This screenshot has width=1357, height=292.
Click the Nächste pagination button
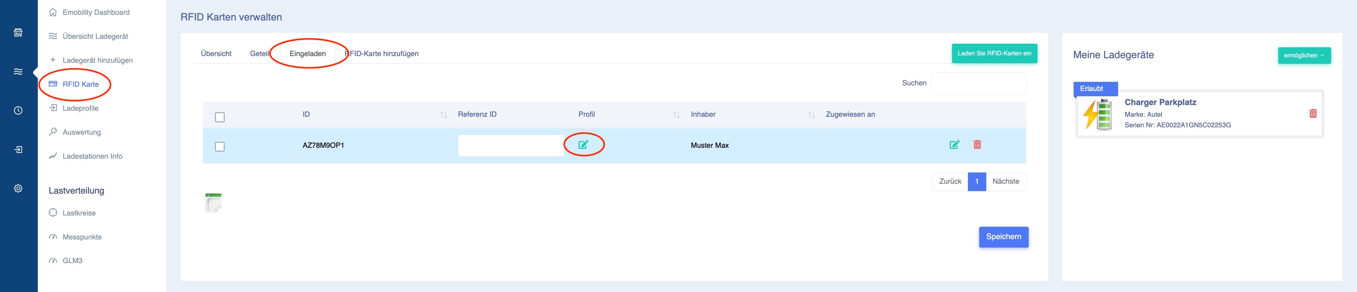click(1006, 182)
